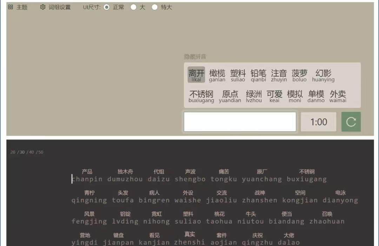Click the green restart refresh icon
The width and height of the screenshot is (379, 246).
(351, 122)
